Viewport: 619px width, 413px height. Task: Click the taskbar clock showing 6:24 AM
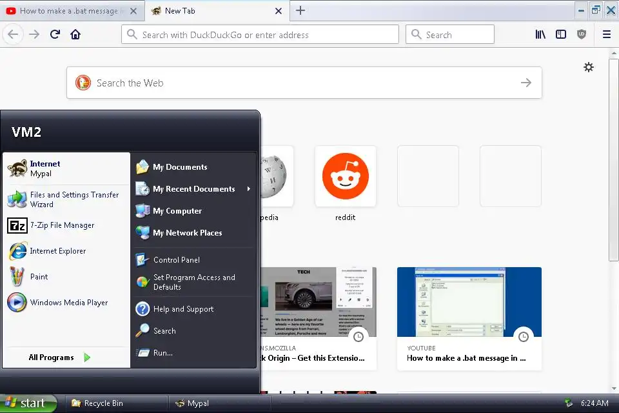pos(594,403)
